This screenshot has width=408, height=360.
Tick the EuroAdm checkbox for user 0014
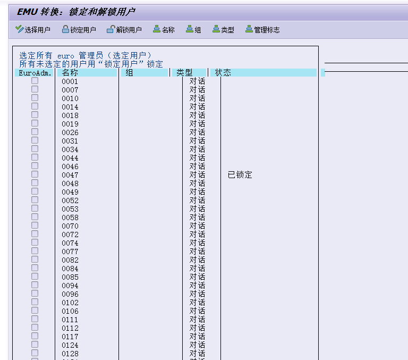[35, 106]
